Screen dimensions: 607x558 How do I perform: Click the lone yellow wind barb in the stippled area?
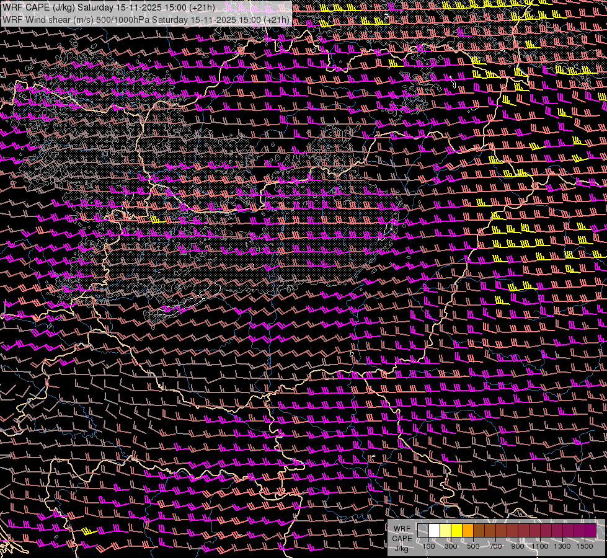156,219
